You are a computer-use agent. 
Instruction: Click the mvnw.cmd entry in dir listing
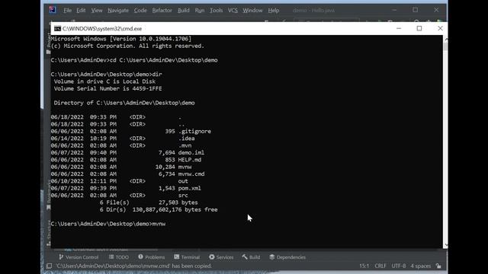coord(191,174)
